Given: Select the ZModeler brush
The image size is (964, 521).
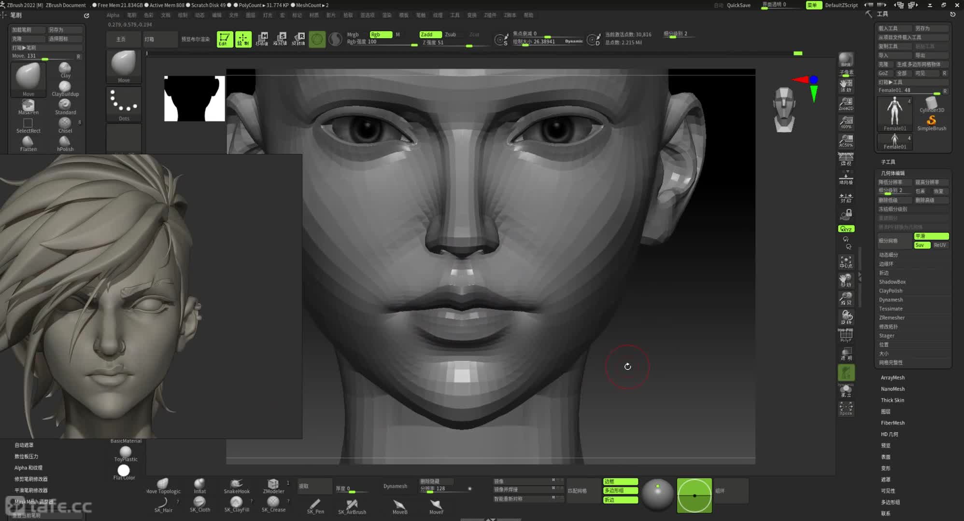Looking at the screenshot, I should pos(273,486).
